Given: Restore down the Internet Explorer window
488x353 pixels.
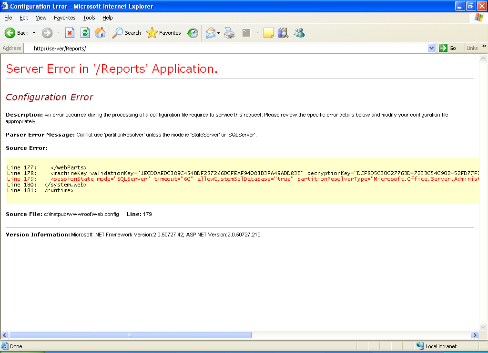Looking at the screenshot, I should tap(471, 6).
